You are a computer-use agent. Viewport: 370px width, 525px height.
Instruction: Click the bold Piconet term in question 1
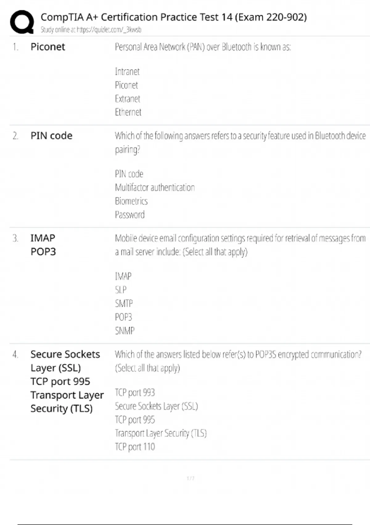[48, 47]
